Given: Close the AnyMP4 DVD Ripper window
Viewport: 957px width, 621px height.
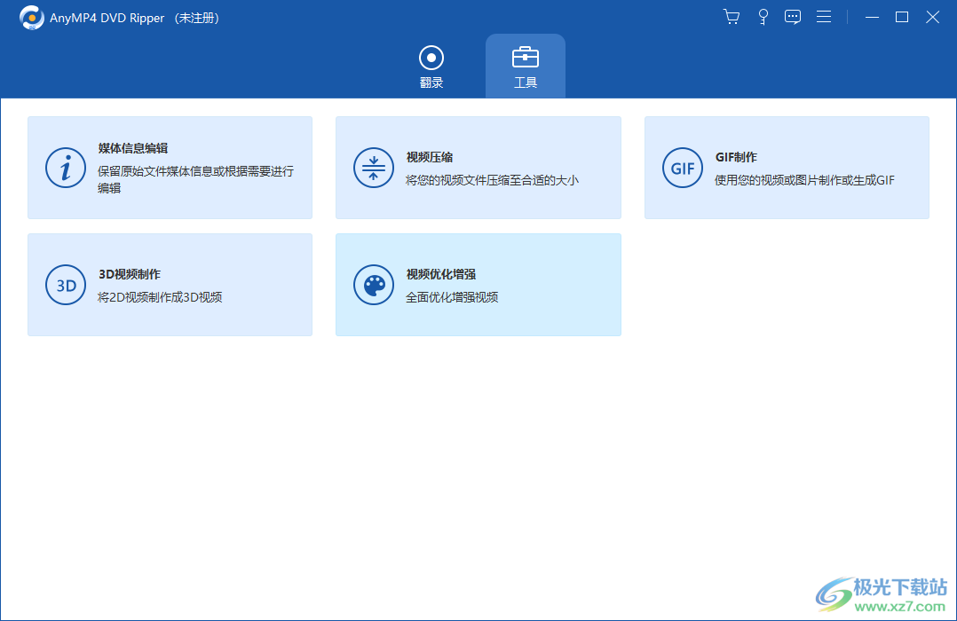Looking at the screenshot, I should click(932, 17).
